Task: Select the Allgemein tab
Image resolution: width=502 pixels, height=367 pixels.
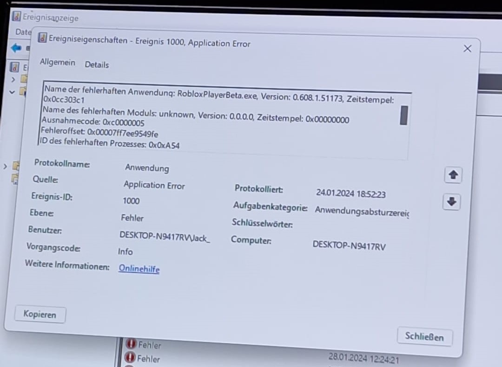Action: coord(57,62)
